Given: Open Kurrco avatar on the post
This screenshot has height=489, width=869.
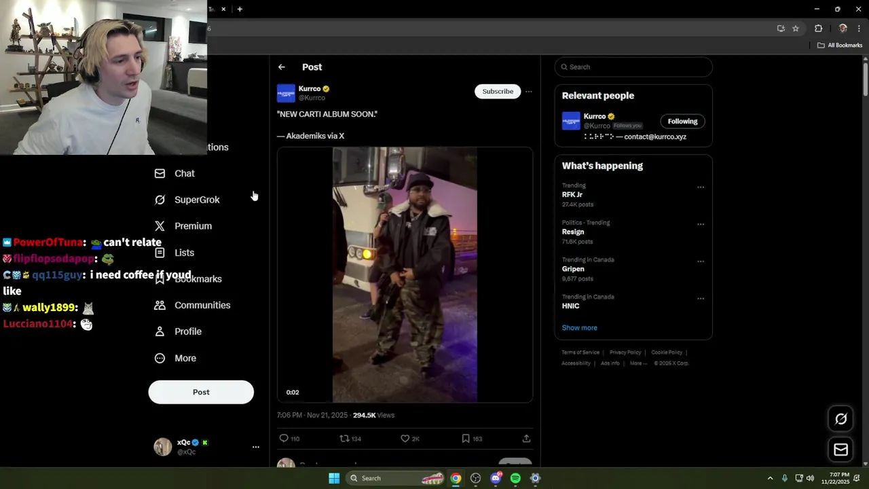Looking at the screenshot, I should click(x=286, y=93).
